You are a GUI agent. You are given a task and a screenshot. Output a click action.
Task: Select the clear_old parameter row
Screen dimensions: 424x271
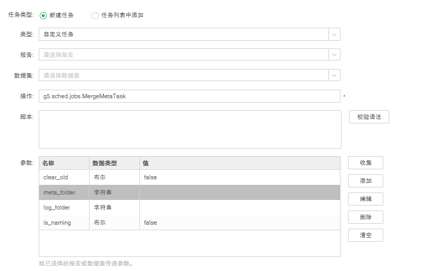(x=189, y=177)
